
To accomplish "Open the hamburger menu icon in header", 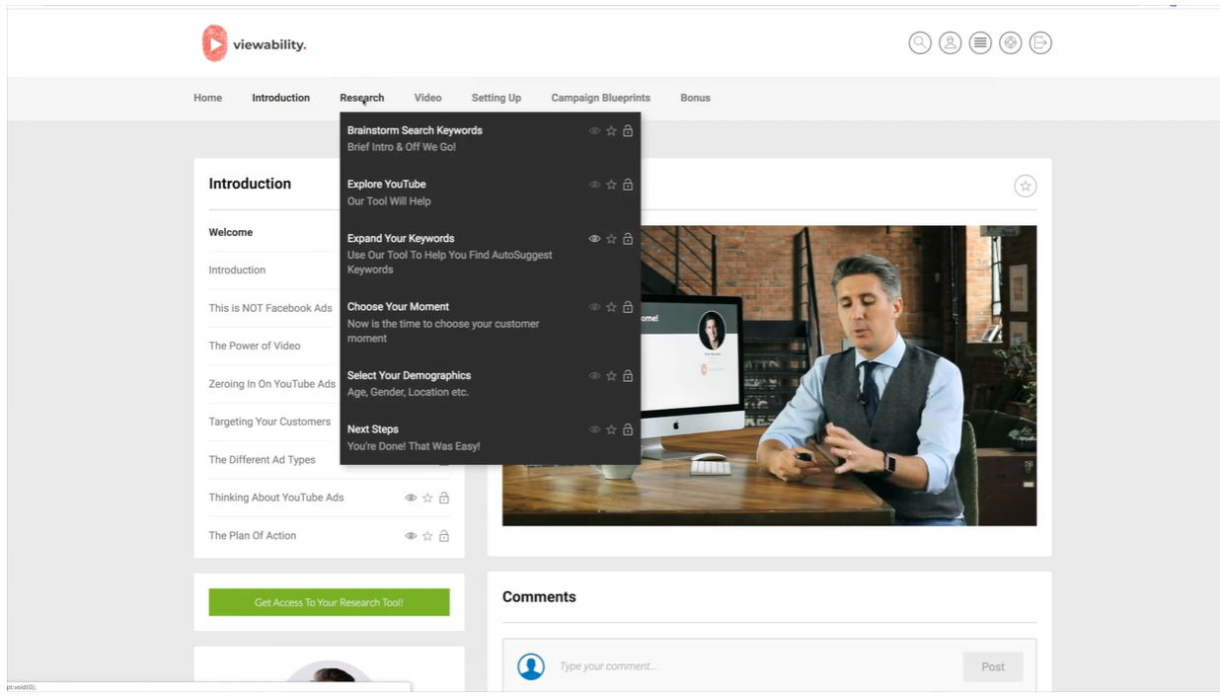I will (980, 42).
